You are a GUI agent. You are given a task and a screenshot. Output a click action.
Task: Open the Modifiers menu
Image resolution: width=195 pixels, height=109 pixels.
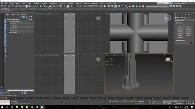36,3
